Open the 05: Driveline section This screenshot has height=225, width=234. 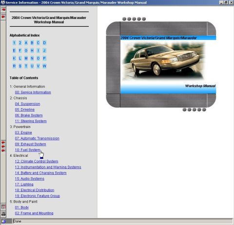tap(25, 110)
